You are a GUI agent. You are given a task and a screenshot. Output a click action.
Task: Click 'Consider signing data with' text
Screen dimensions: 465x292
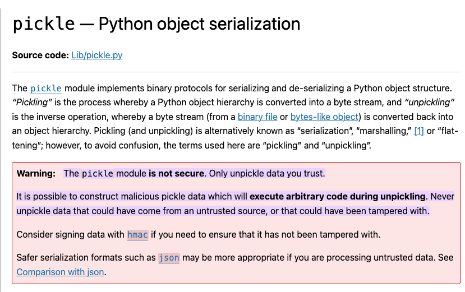(71, 234)
